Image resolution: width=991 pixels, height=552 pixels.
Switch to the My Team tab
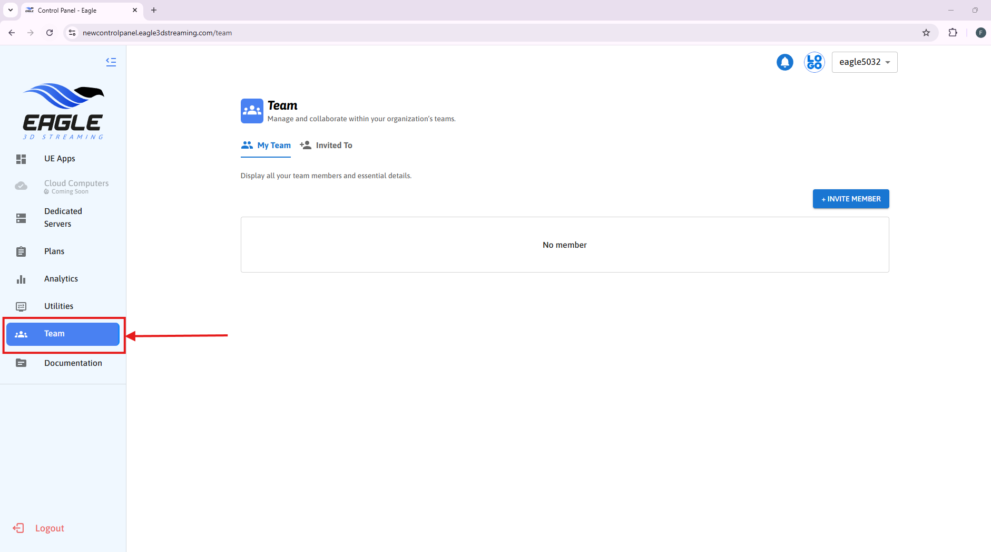(x=266, y=146)
